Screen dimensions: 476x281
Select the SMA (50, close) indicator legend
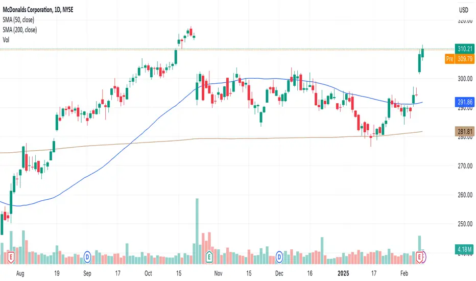(18, 20)
